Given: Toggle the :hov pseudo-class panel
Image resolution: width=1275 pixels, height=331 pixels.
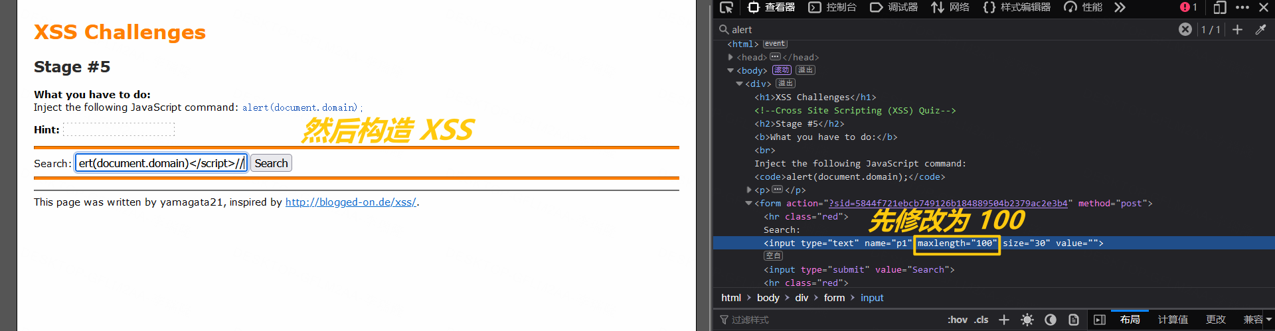Looking at the screenshot, I should [x=957, y=320].
